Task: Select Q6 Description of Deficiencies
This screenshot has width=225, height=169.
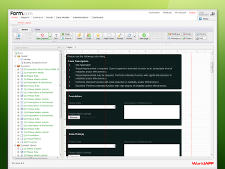Action: pos(38,83)
